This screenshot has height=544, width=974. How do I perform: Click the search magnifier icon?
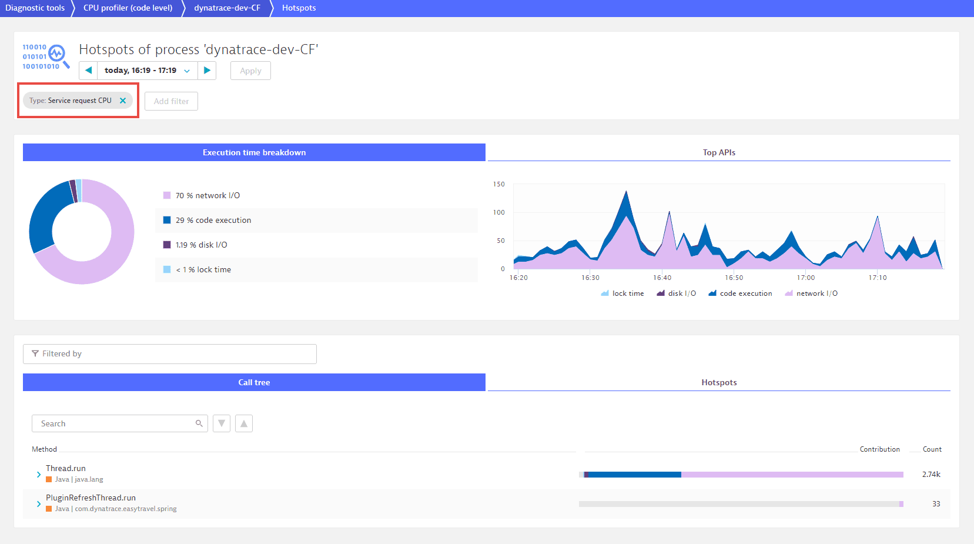coord(199,423)
